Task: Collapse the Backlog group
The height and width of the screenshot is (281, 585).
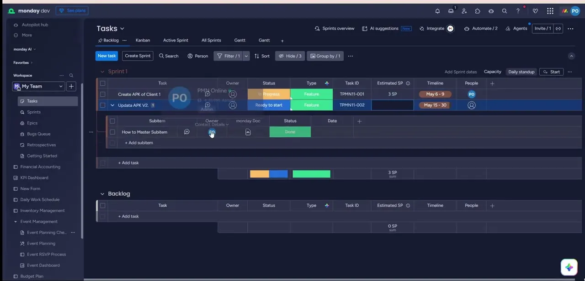Action: (x=102, y=194)
